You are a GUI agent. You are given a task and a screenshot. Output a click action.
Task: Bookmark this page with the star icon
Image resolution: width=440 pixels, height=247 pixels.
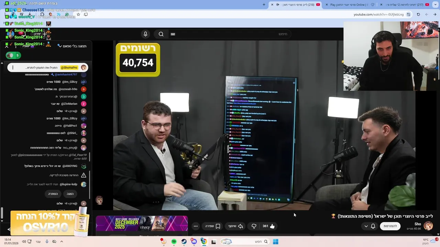click(x=78, y=14)
